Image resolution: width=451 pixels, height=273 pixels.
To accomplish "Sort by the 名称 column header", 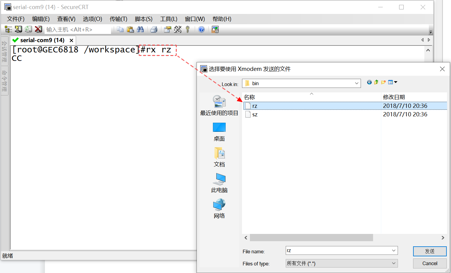I will pyautogui.click(x=311, y=97).
